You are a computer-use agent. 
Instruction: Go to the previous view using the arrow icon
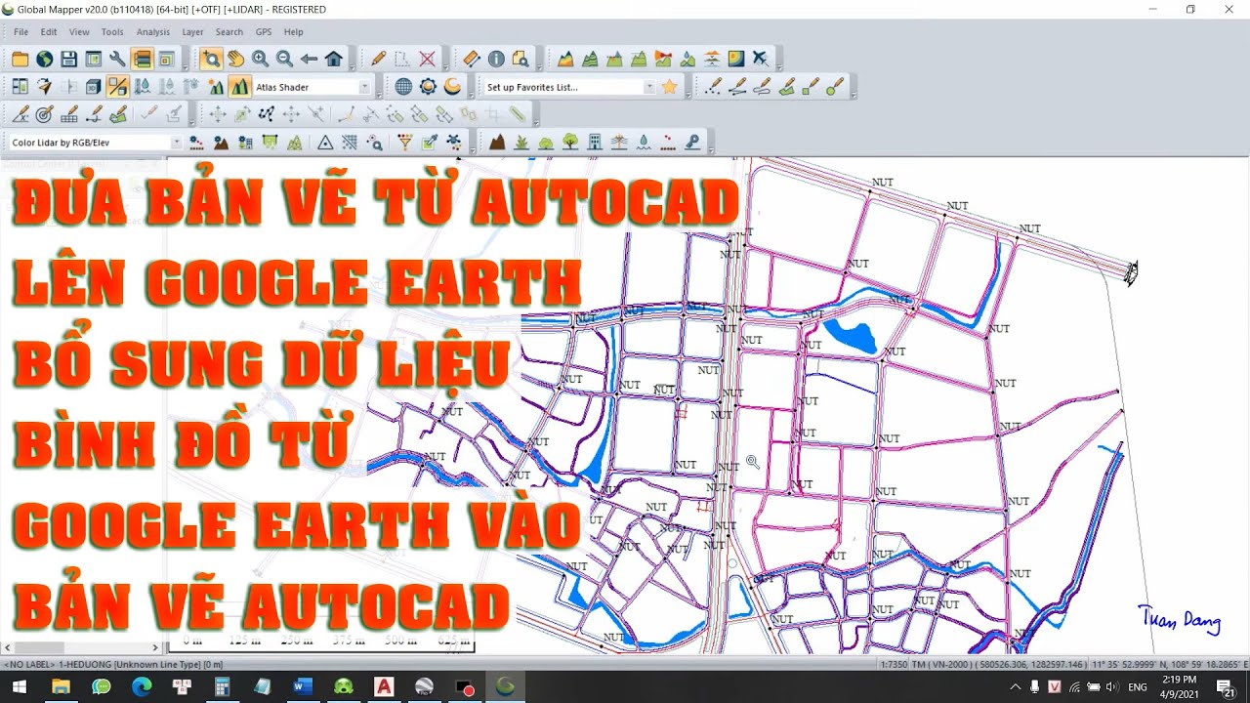click(309, 59)
